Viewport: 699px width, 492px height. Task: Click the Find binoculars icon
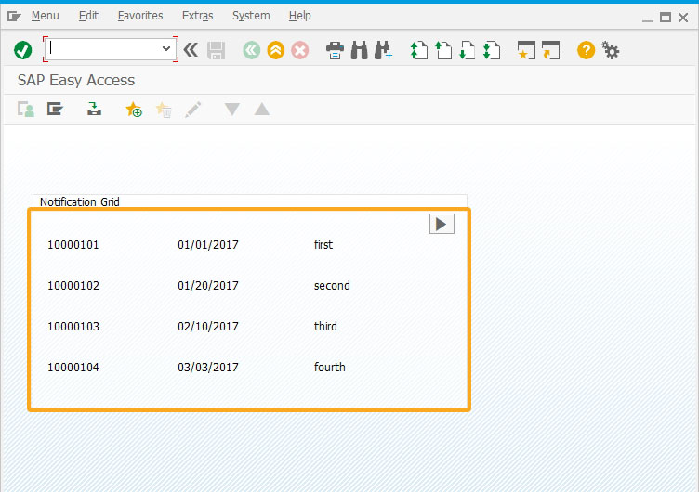coord(360,50)
